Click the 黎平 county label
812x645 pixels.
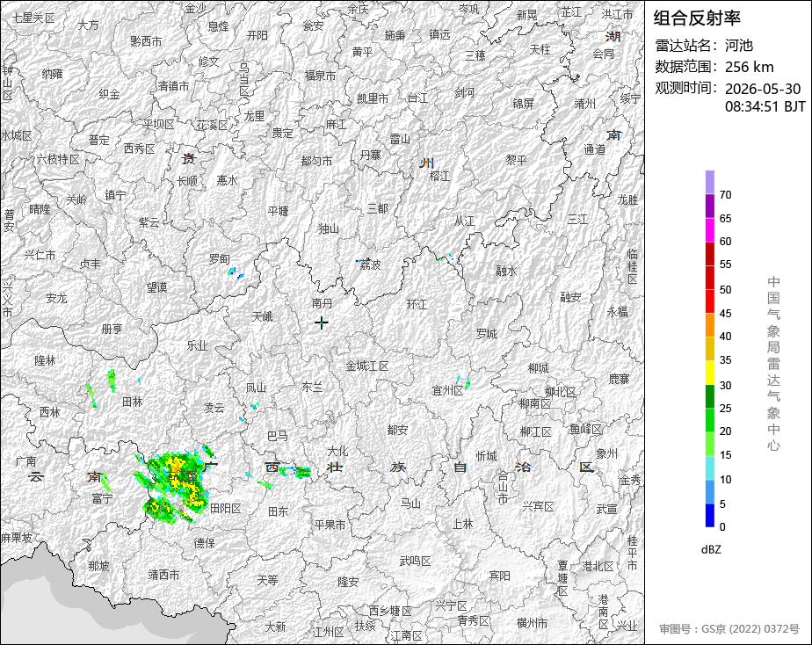point(517,160)
